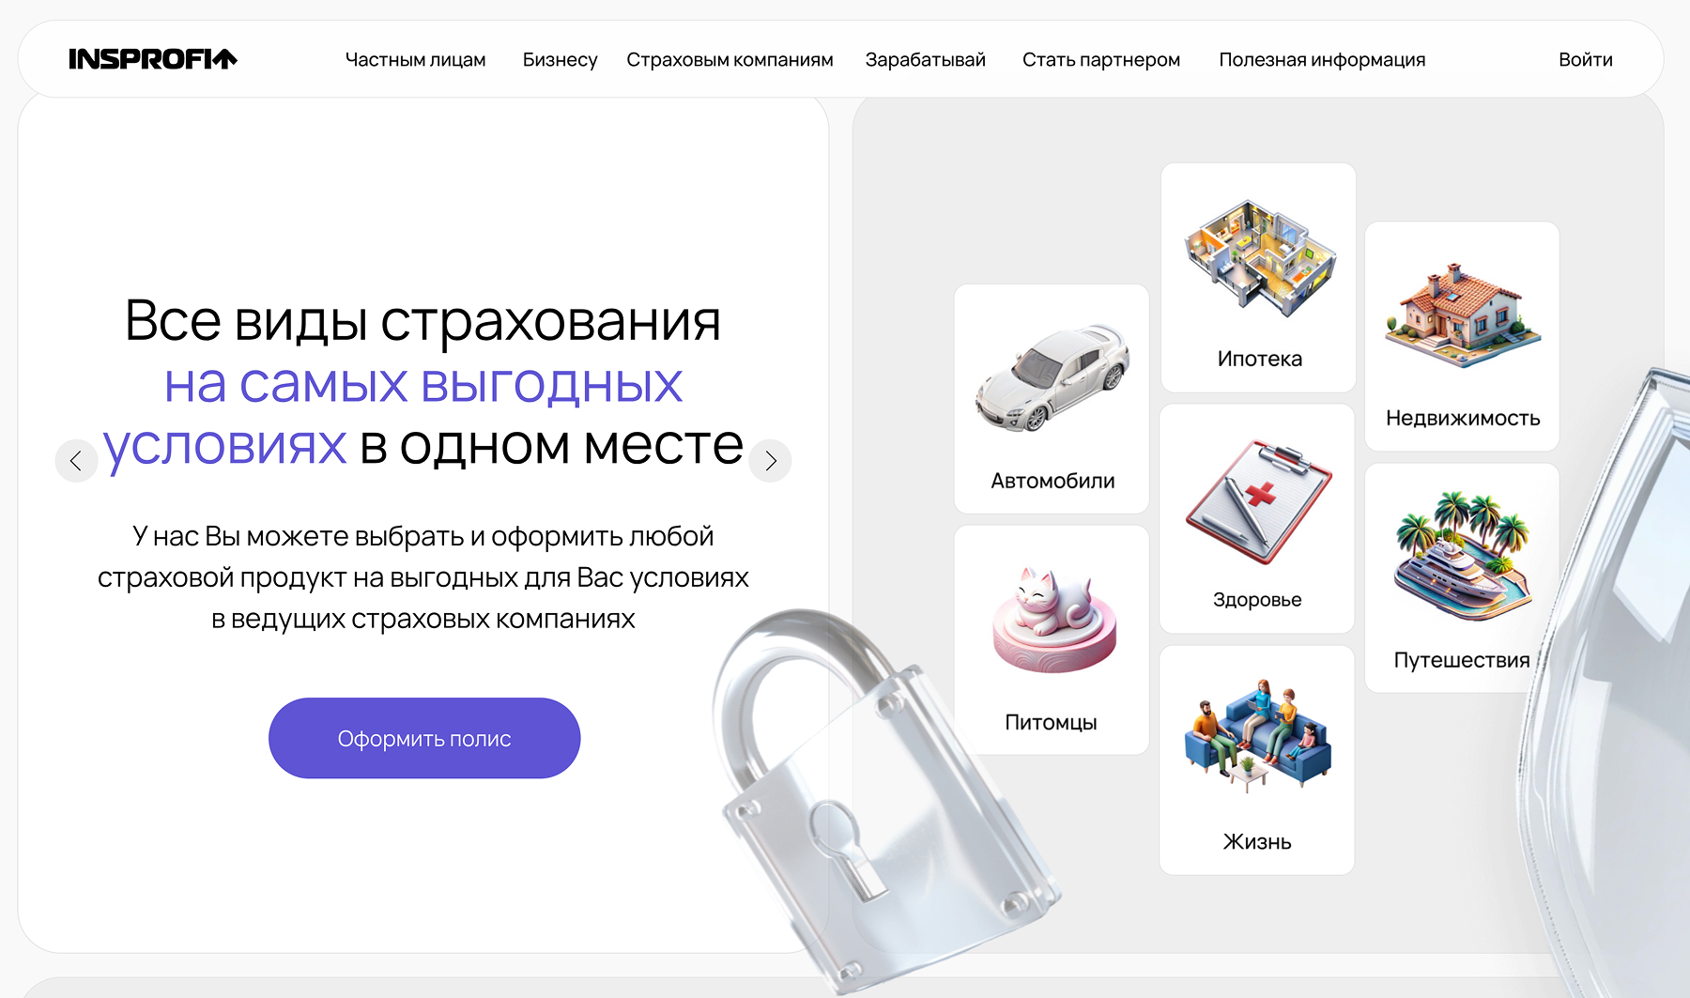The image size is (1690, 998).
Task: Click the INSPROFI logo
Action: [x=153, y=59]
